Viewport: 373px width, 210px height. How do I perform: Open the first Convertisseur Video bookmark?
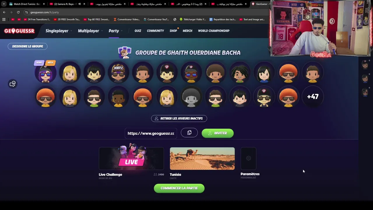pyautogui.click(x=127, y=20)
